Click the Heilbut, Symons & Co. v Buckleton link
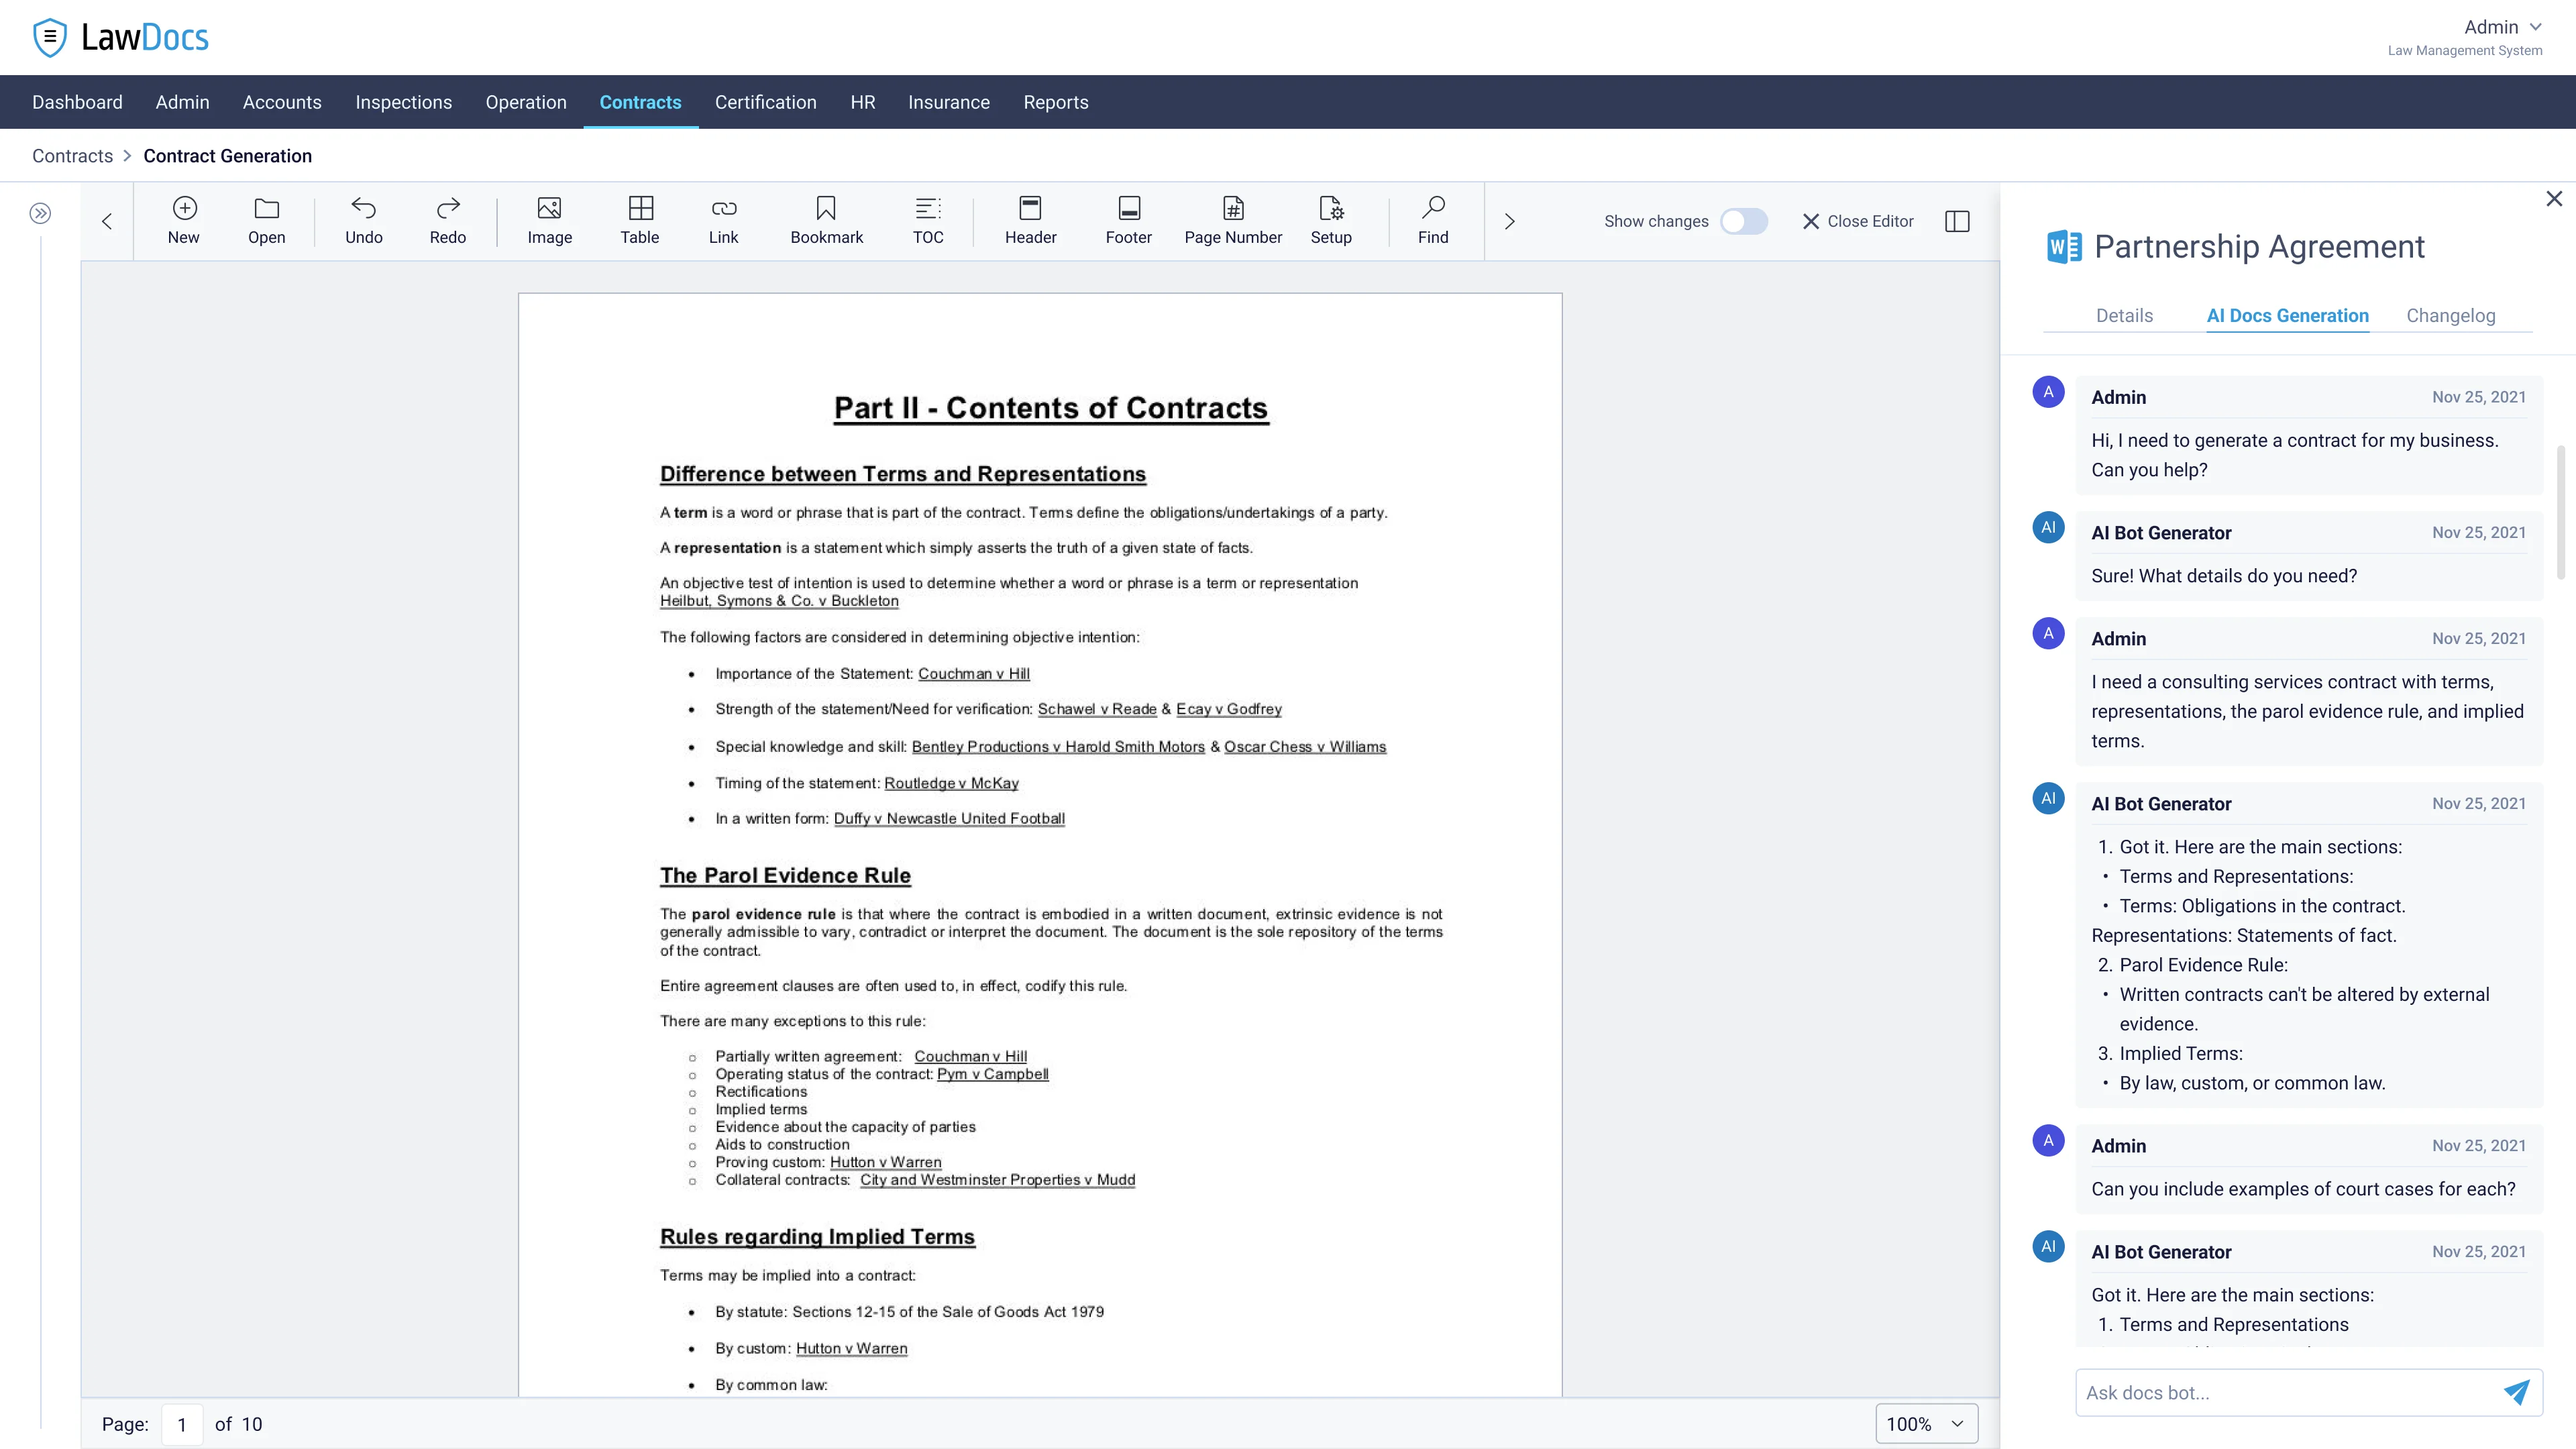 tap(779, 601)
